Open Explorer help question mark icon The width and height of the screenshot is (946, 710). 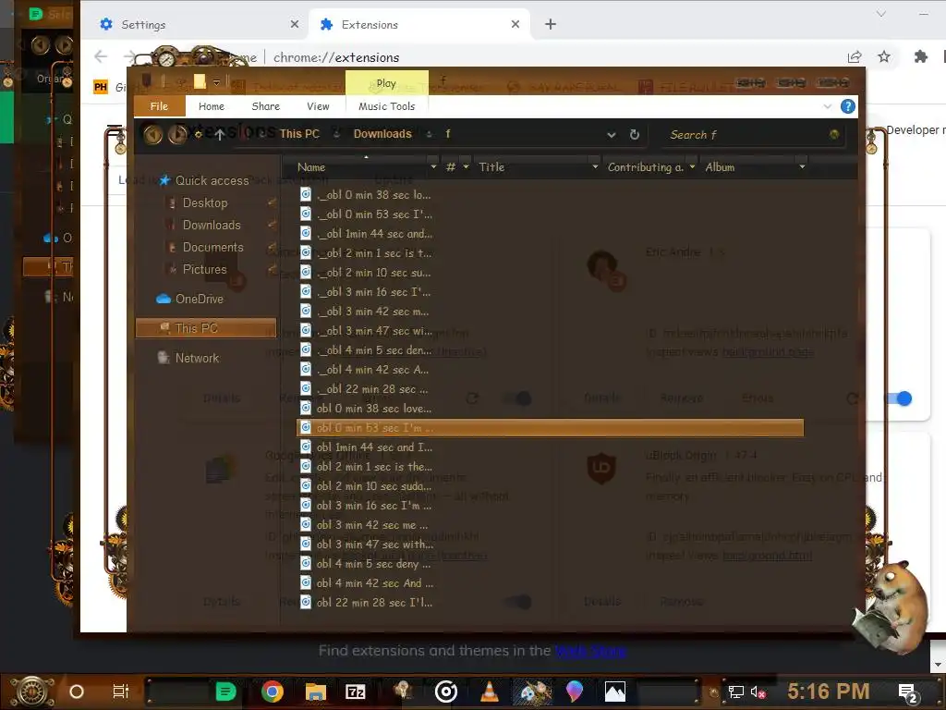pyautogui.click(x=848, y=107)
